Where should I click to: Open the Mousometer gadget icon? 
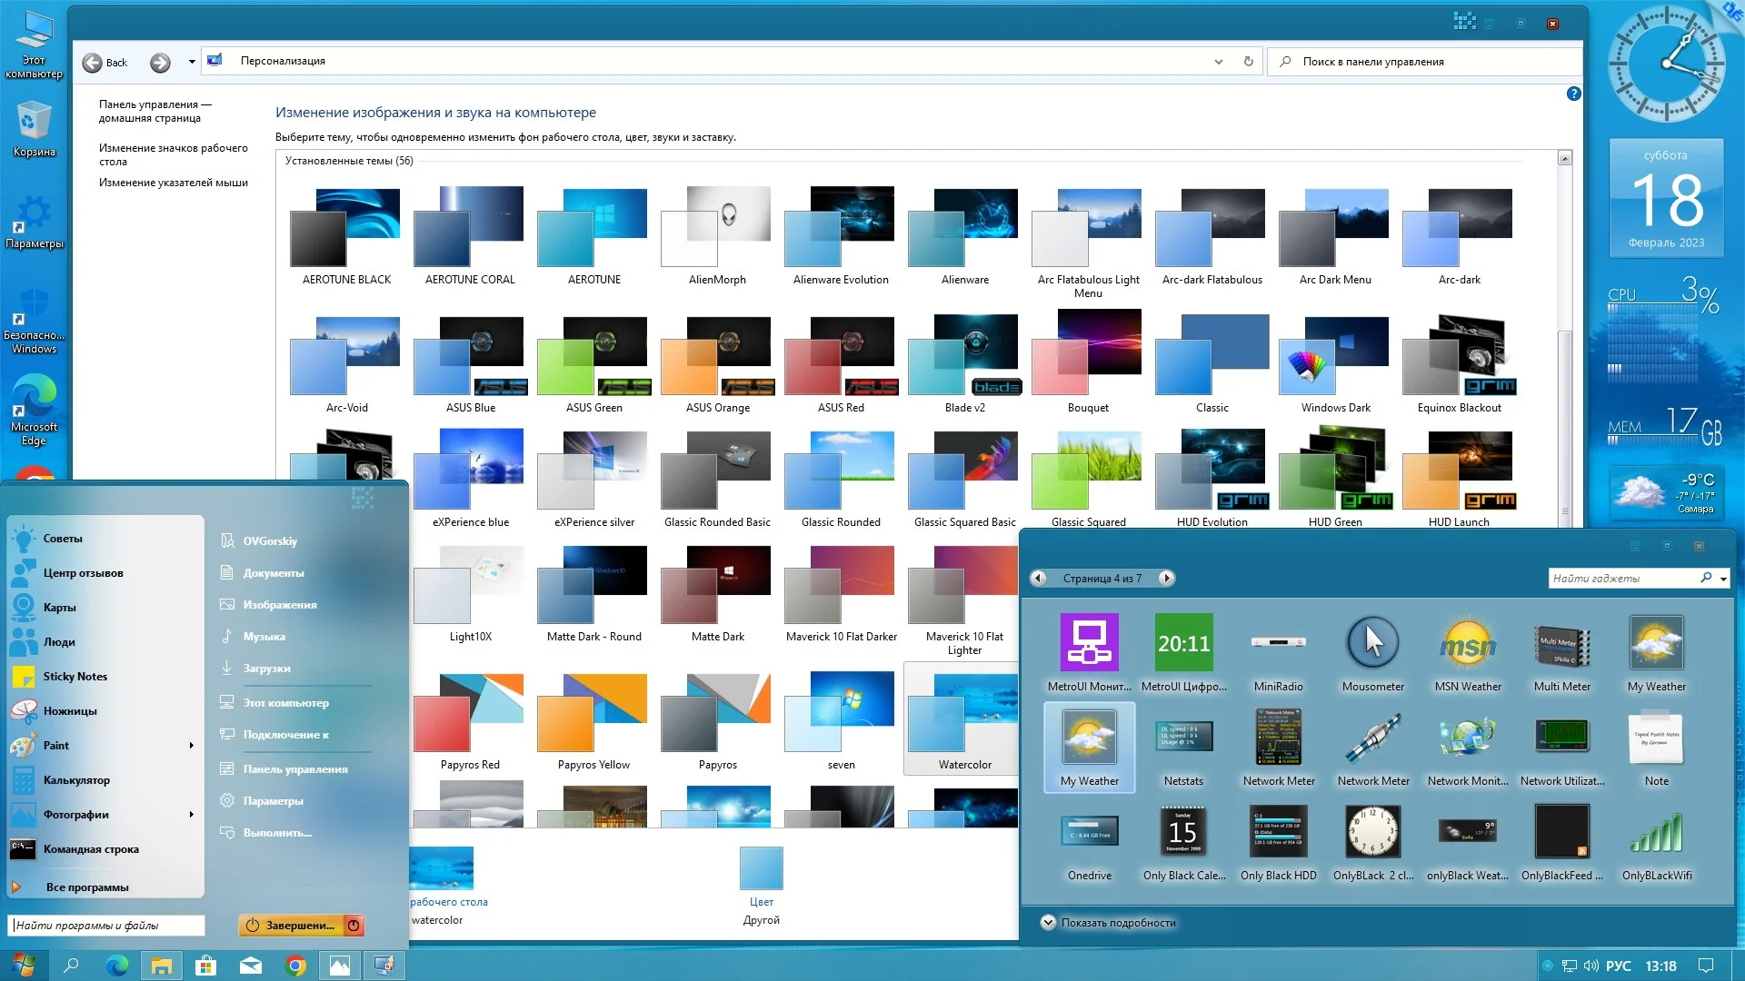1372,643
